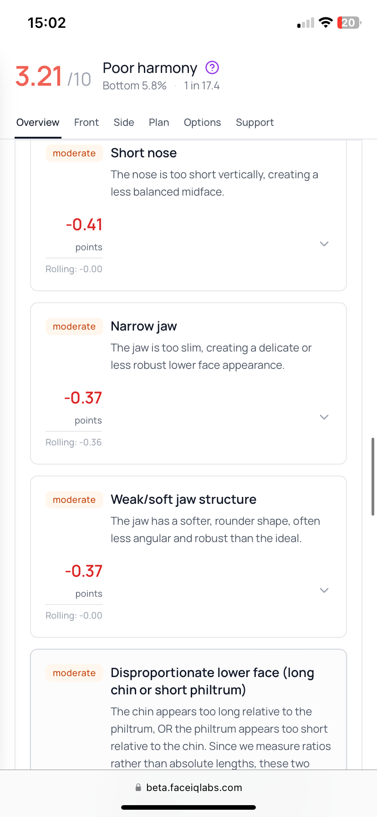The width and height of the screenshot is (377, 817).
Task: Select the Overview tab
Action: pyautogui.click(x=38, y=123)
